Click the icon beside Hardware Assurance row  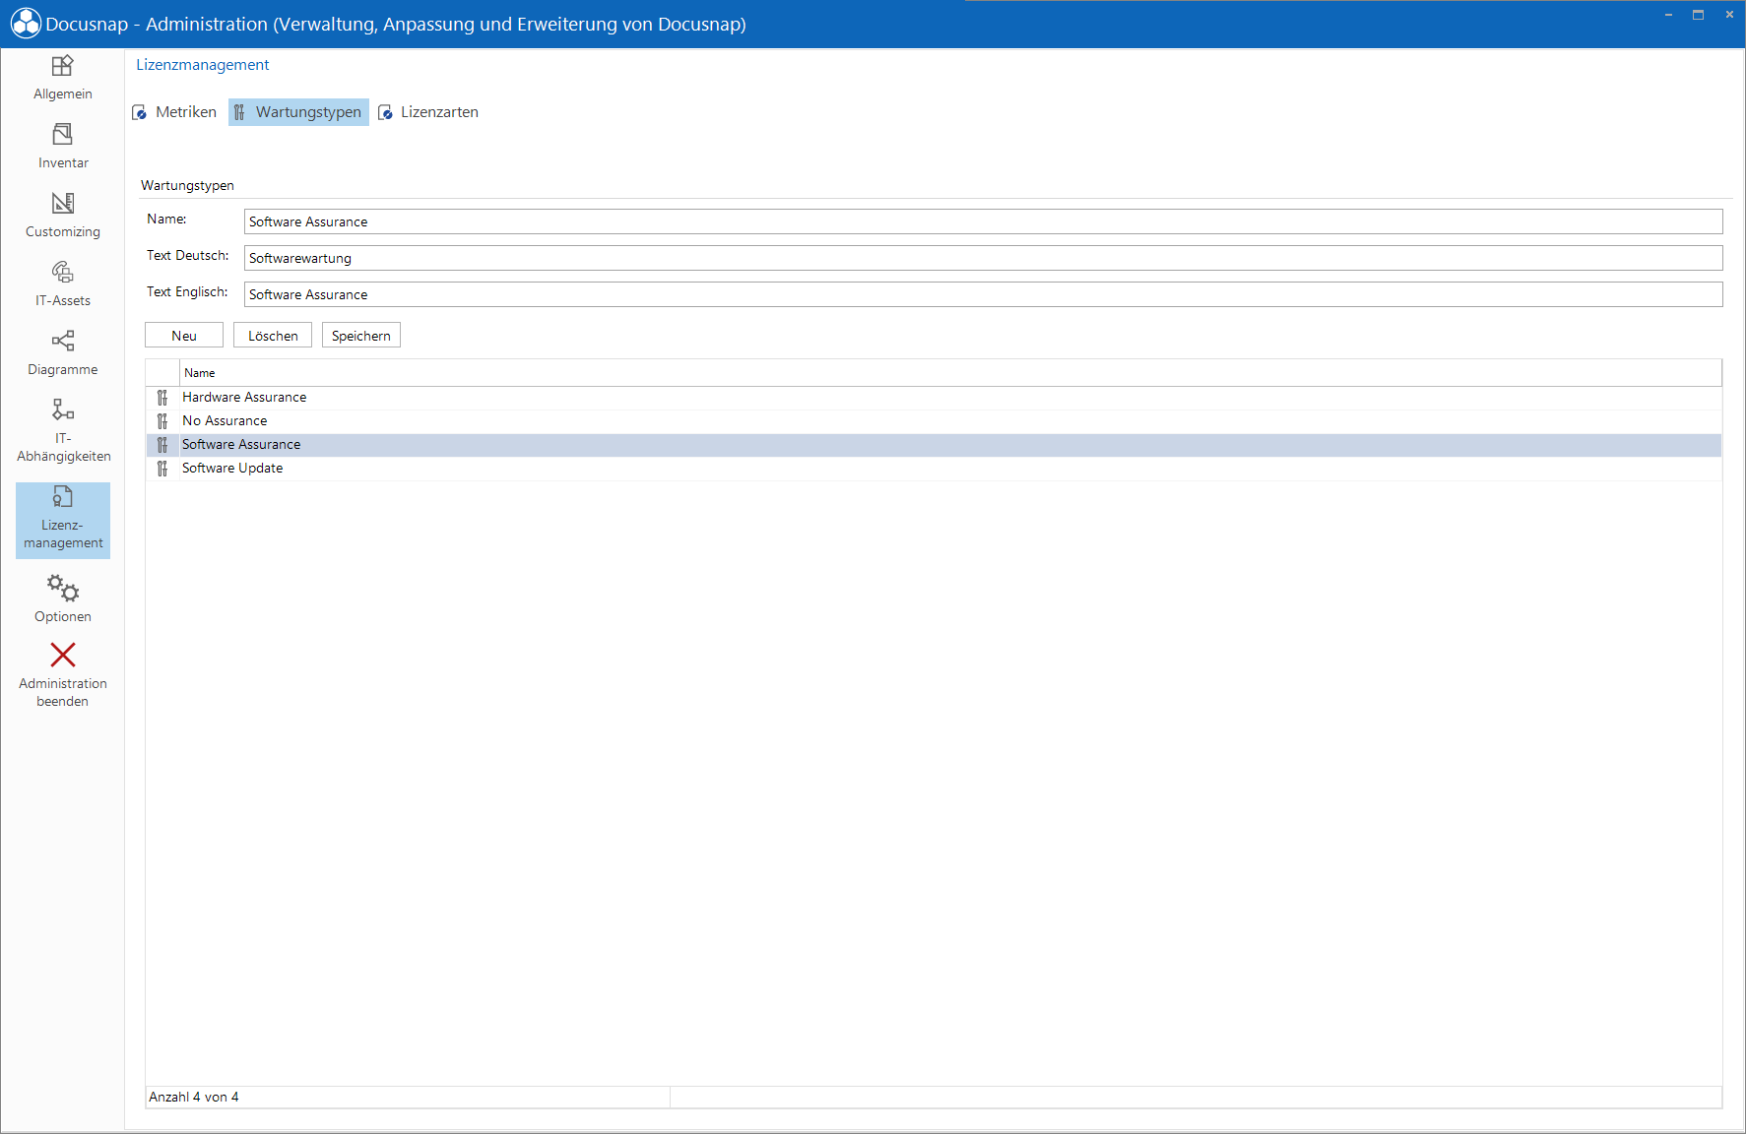coord(162,398)
